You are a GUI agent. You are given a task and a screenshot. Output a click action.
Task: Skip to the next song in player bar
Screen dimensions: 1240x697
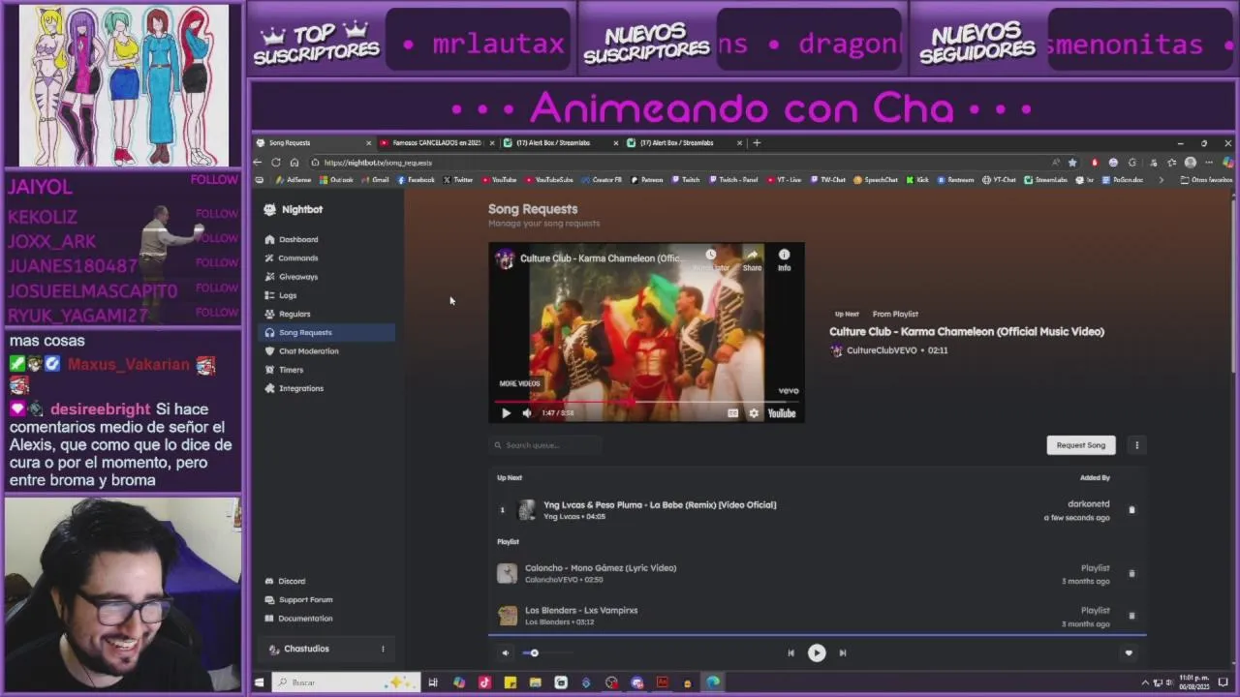(843, 653)
